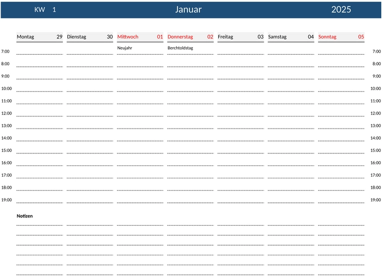This screenshot has width=383, height=276.
Task: Click 11:00 in left time column
Action: [7, 101]
